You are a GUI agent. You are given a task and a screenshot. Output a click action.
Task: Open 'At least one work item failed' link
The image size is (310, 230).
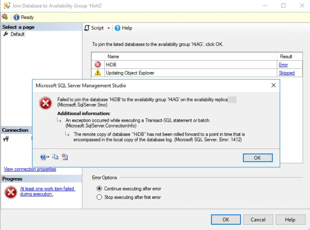pos(47,191)
